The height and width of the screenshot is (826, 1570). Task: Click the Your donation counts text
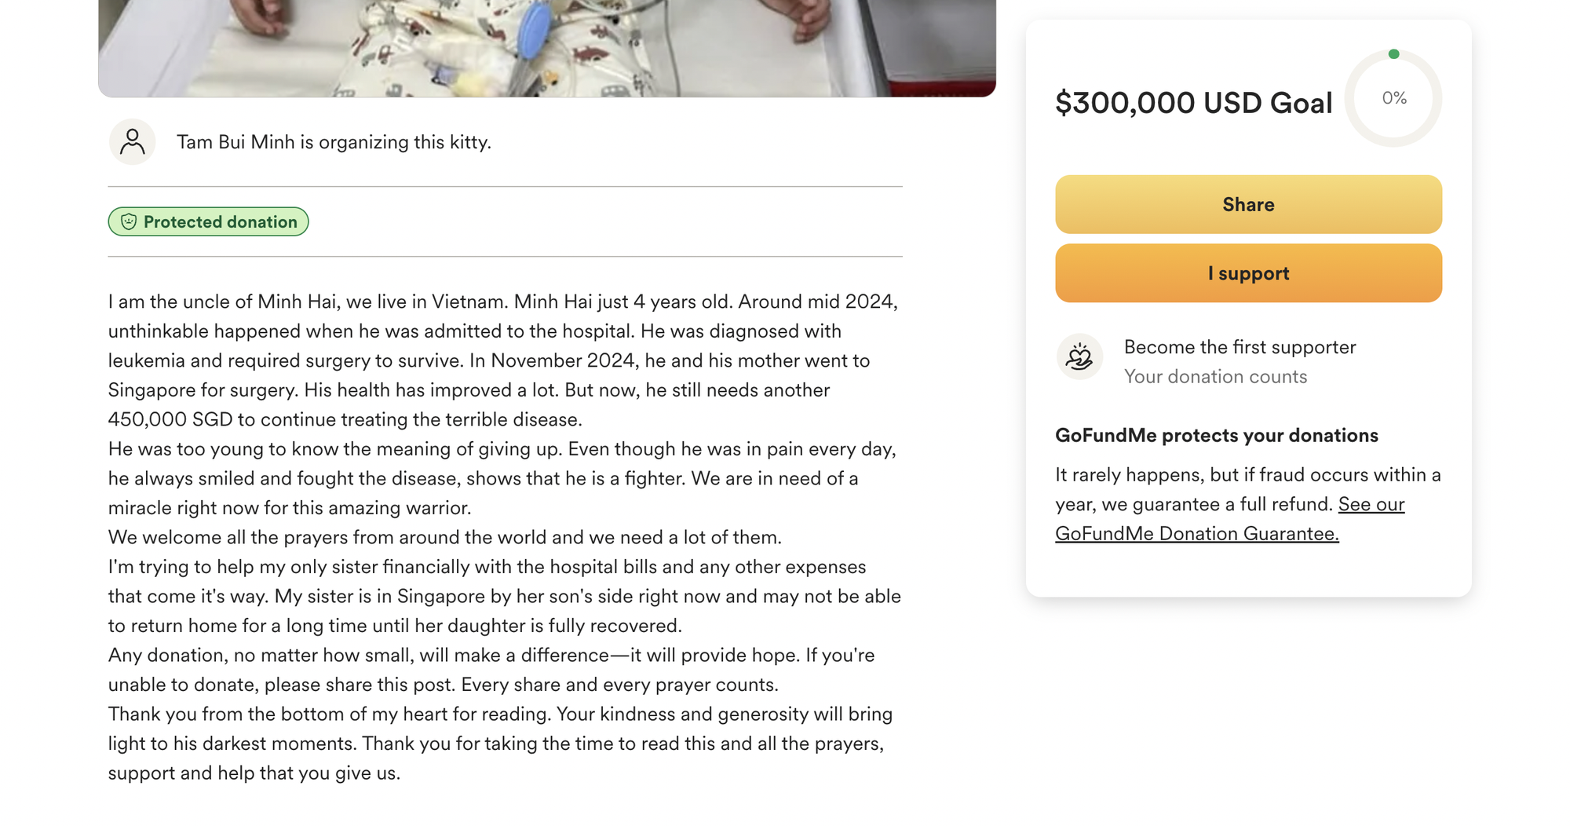coord(1215,377)
